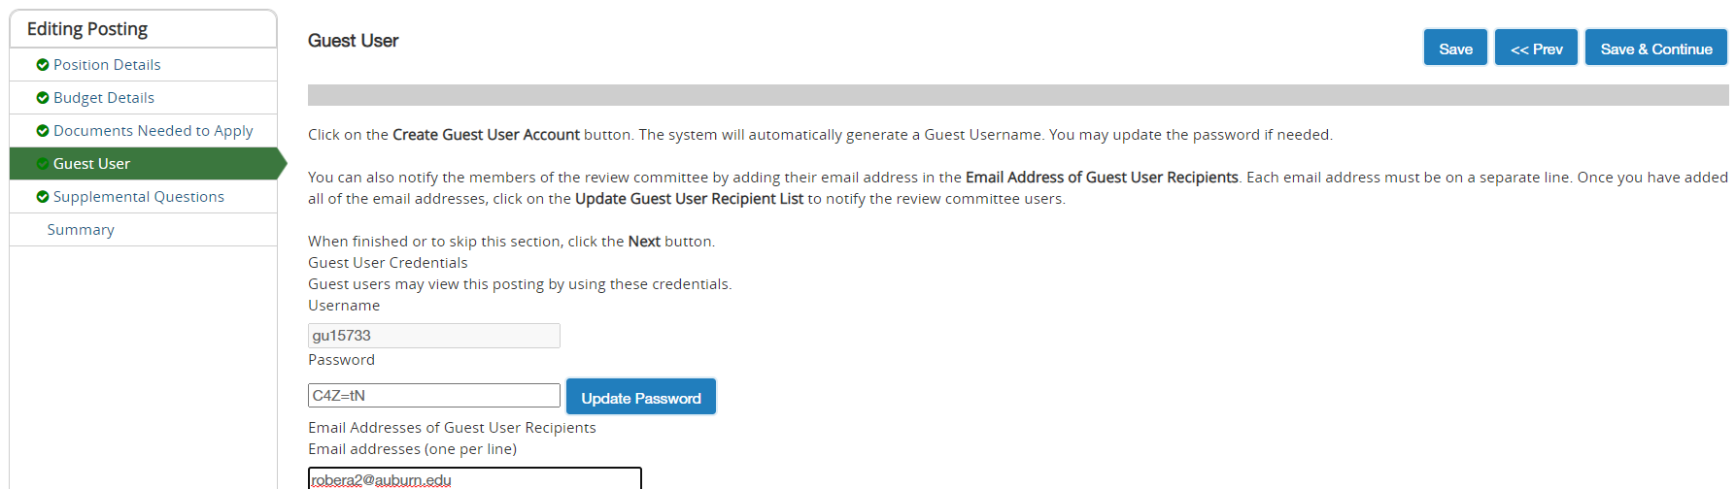This screenshot has height=489, width=1736.
Task: Click the checkmark icon beside Supplemental Questions
Action: pyautogui.click(x=43, y=197)
